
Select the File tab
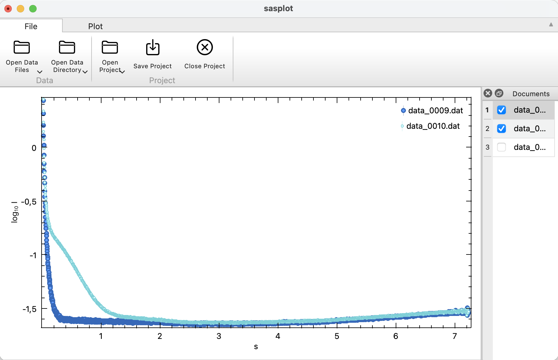pos(31,26)
